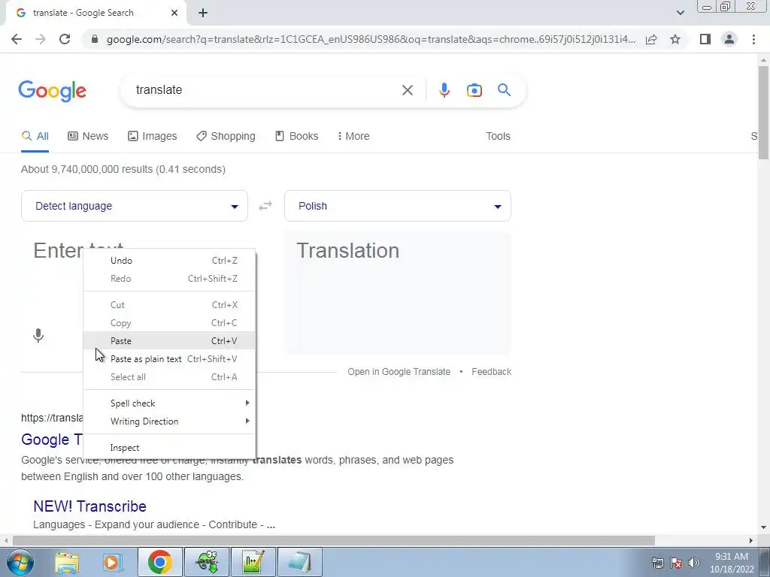
Task: Open the Detect language dropdown
Action: 134,206
